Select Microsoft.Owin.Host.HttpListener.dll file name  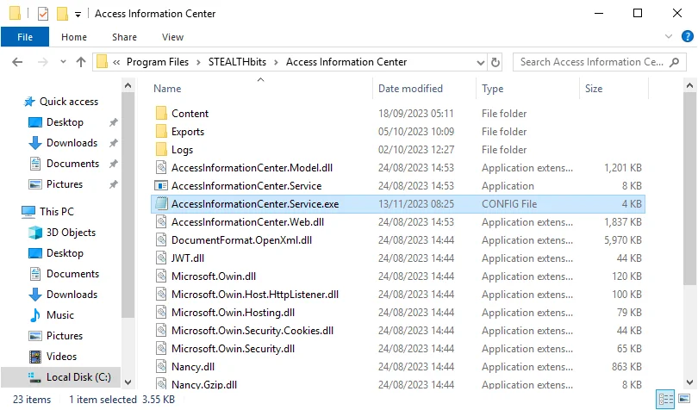(x=254, y=295)
